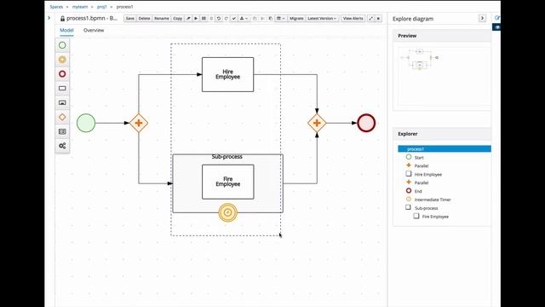Viewport: 545px width, 307px height.
Task: Switch to the Overview tab
Action: click(x=94, y=31)
